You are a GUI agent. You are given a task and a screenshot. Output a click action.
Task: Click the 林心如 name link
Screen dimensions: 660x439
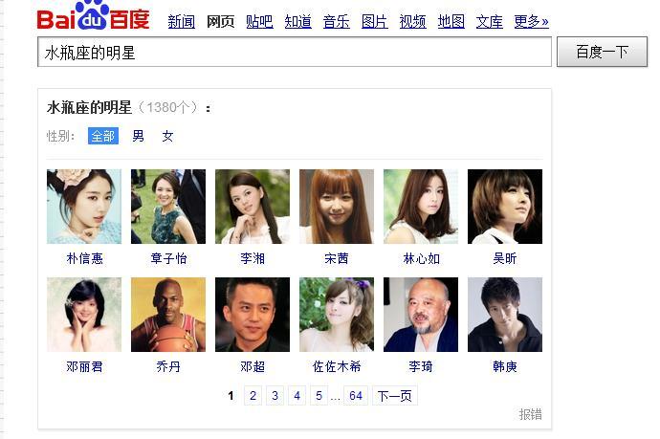pos(421,258)
